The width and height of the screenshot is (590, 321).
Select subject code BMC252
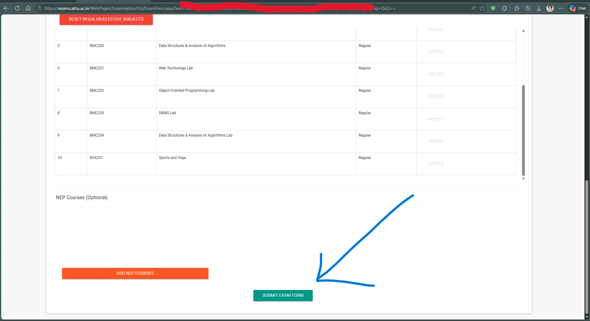click(97, 91)
